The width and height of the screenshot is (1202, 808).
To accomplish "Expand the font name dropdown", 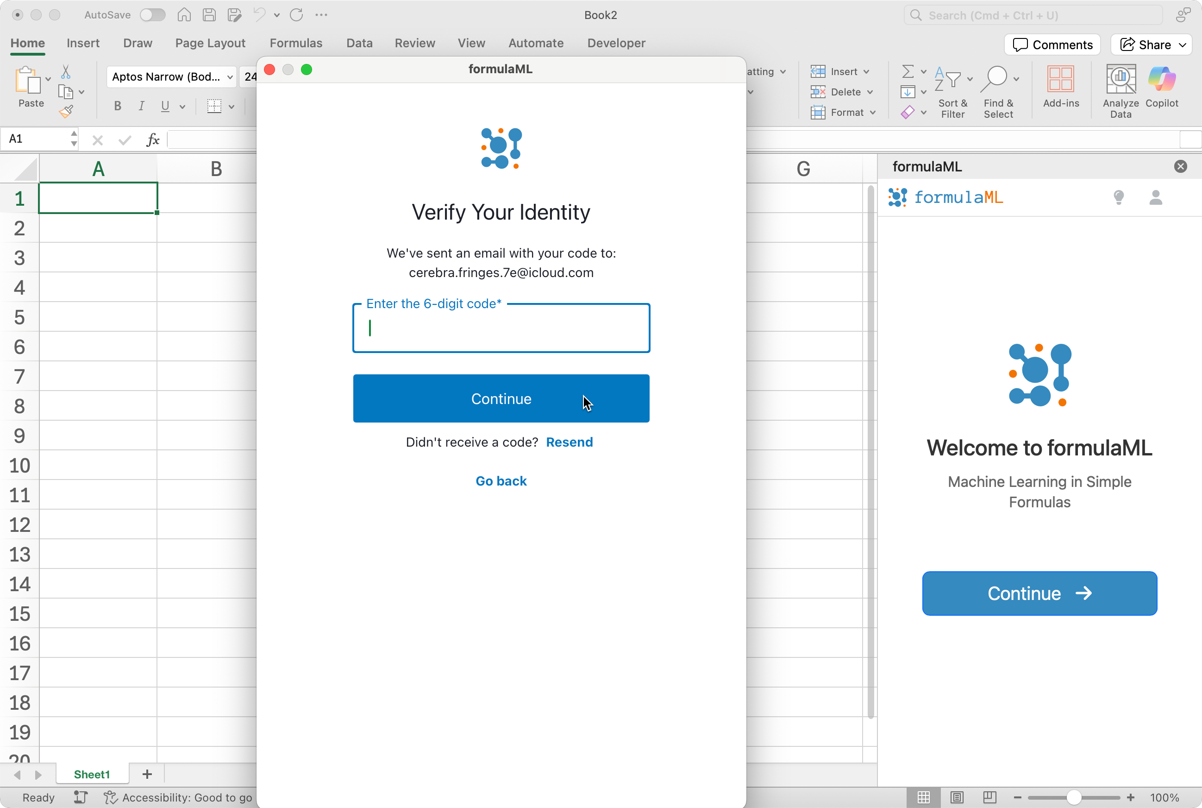I will coord(230,77).
